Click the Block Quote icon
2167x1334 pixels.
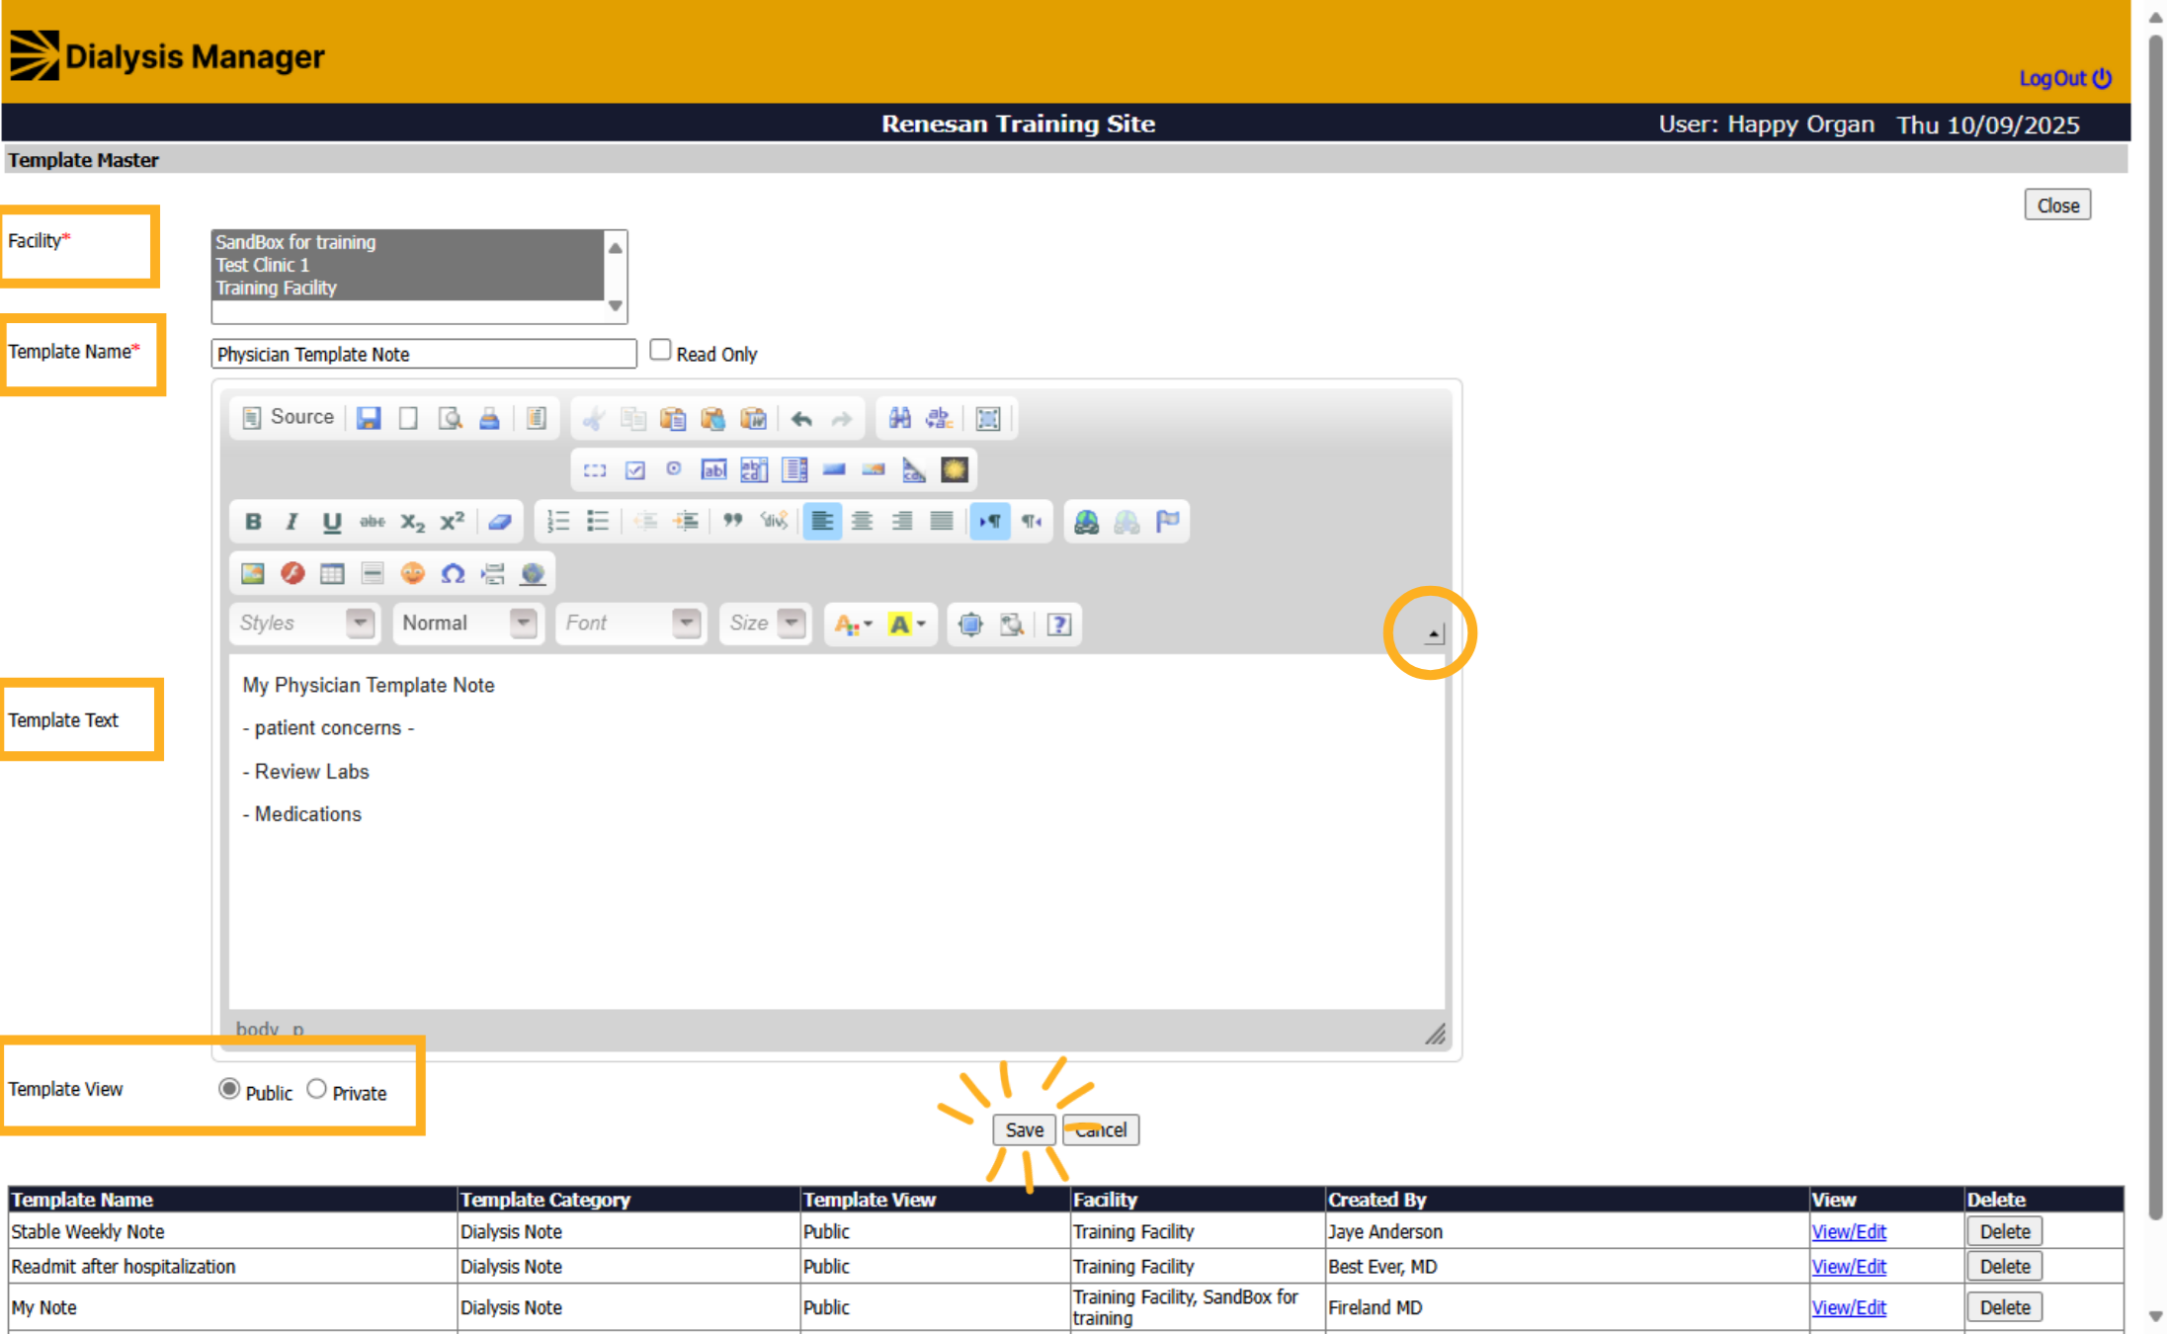tap(732, 522)
